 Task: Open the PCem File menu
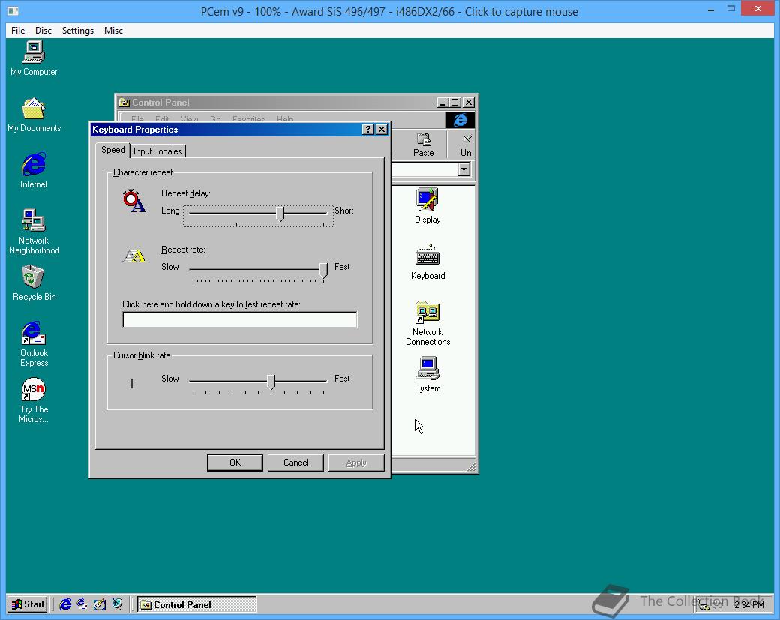click(x=18, y=30)
